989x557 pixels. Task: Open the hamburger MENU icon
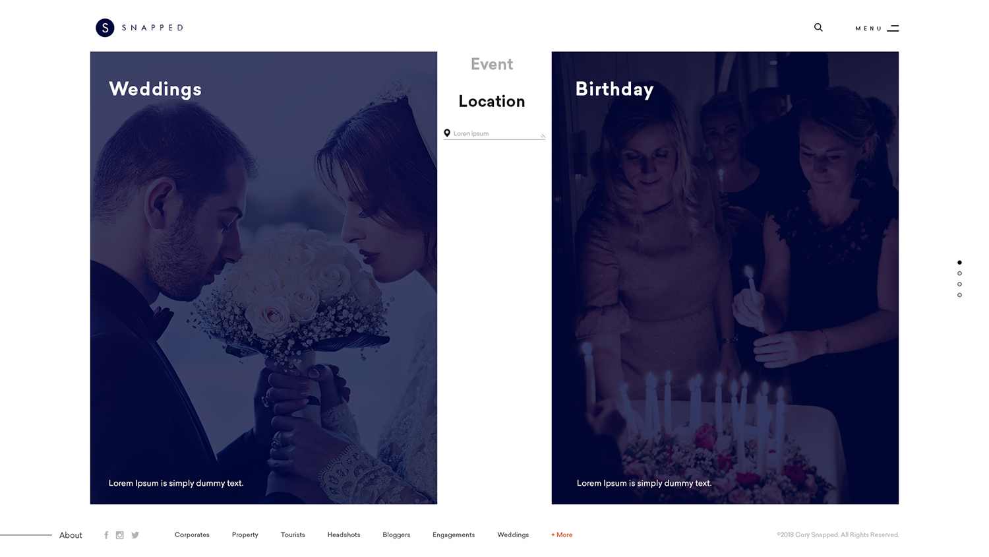coord(893,28)
